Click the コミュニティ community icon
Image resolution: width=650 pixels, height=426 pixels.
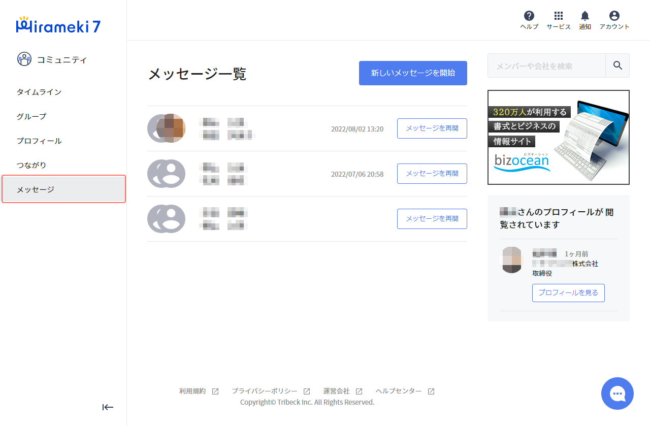pyautogui.click(x=24, y=59)
